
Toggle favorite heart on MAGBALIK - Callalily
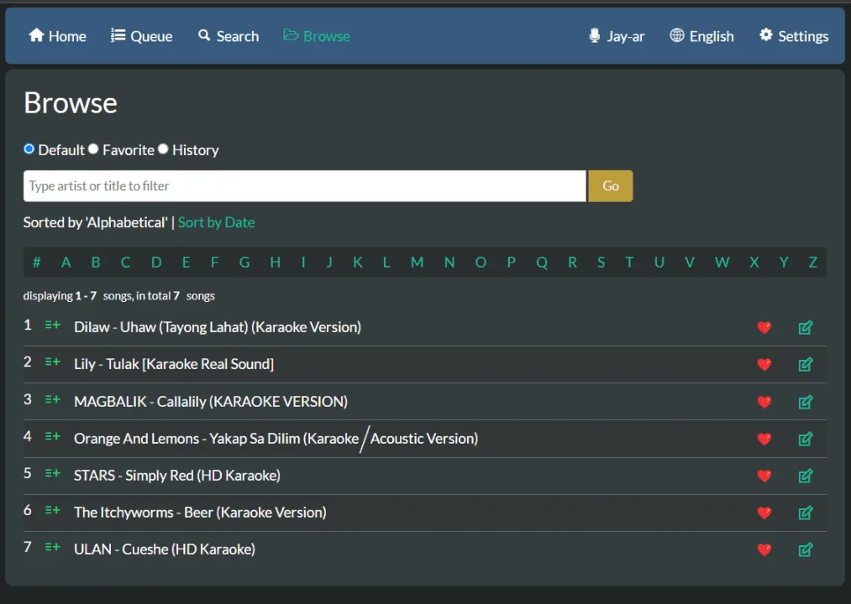764,402
